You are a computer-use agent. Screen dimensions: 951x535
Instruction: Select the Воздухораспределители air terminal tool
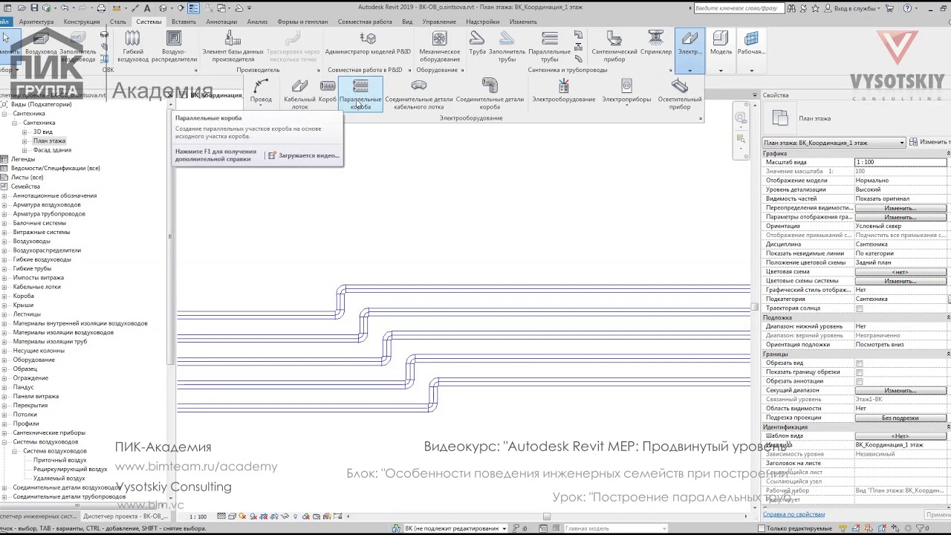coord(174,47)
